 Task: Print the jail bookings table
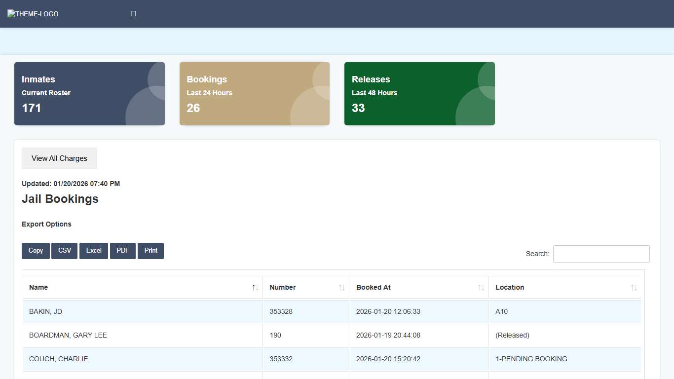click(150, 251)
